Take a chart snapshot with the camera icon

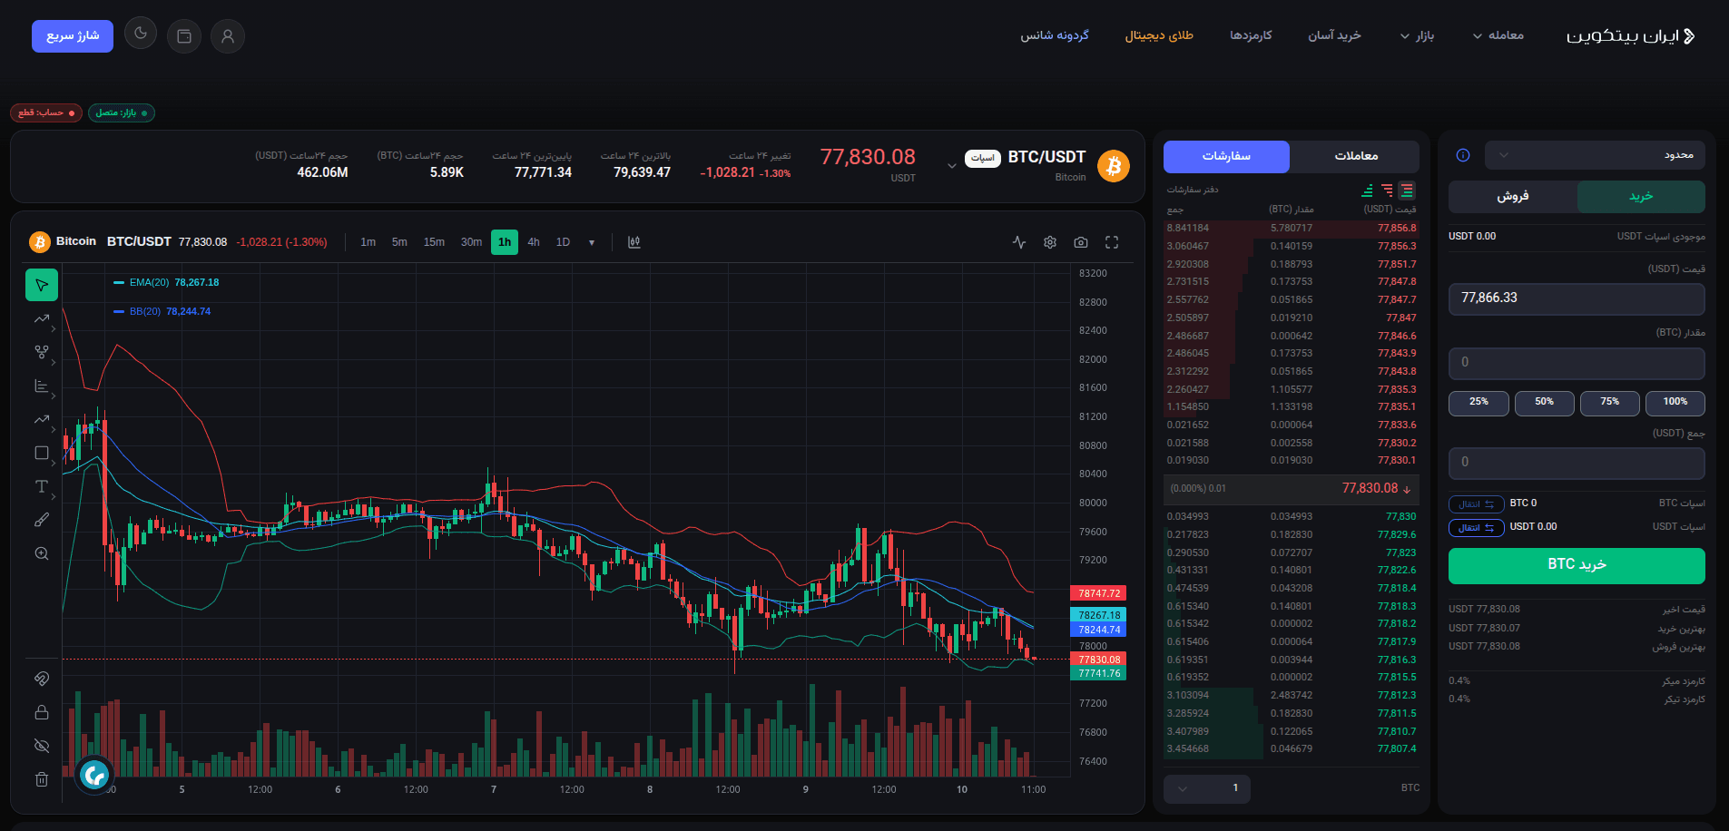pyautogui.click(x=1081, y=242)
